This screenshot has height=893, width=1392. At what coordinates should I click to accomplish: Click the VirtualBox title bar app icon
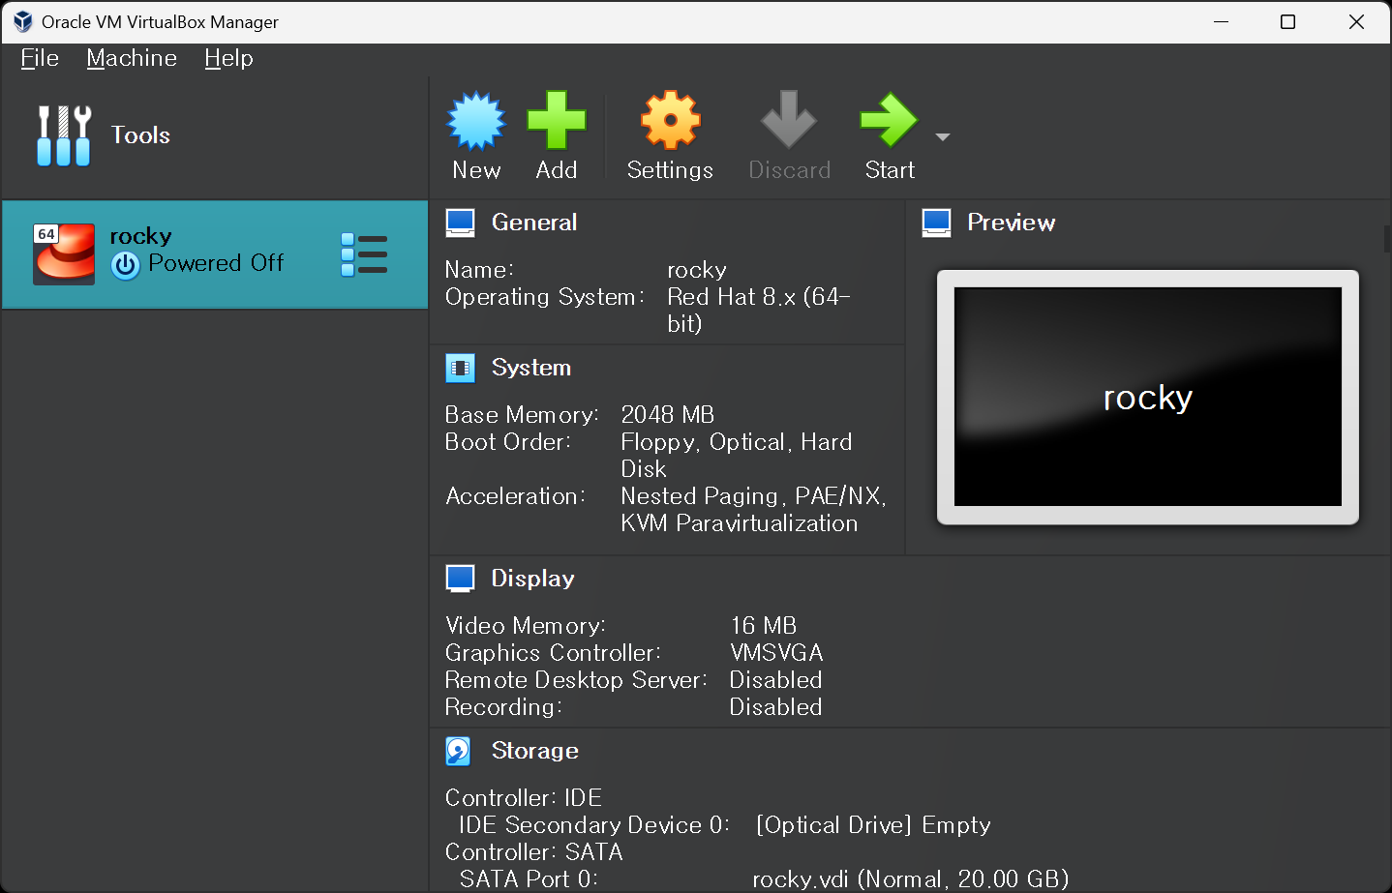[22, 21]
